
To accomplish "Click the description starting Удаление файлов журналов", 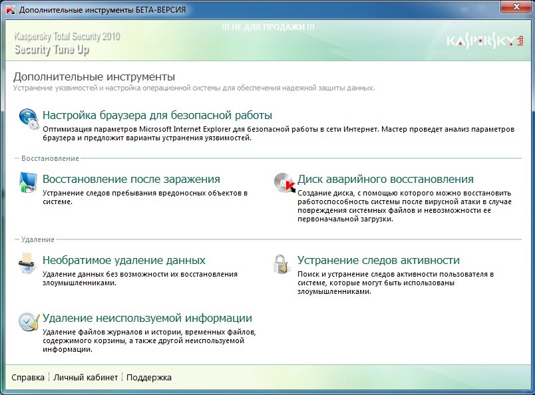I will (x=149, y=340).
